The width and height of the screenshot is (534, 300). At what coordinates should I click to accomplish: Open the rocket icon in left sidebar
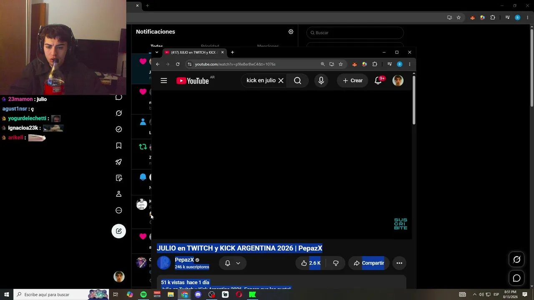(x=119, y=162)
